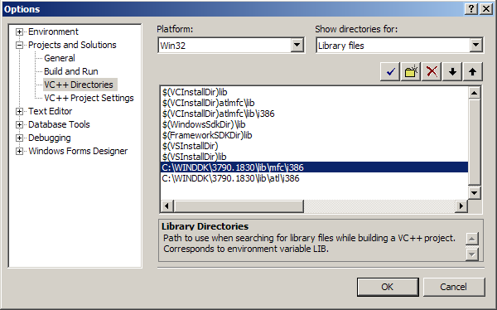Click the vertical scrollbar thumb in directory list

[474, 142]
